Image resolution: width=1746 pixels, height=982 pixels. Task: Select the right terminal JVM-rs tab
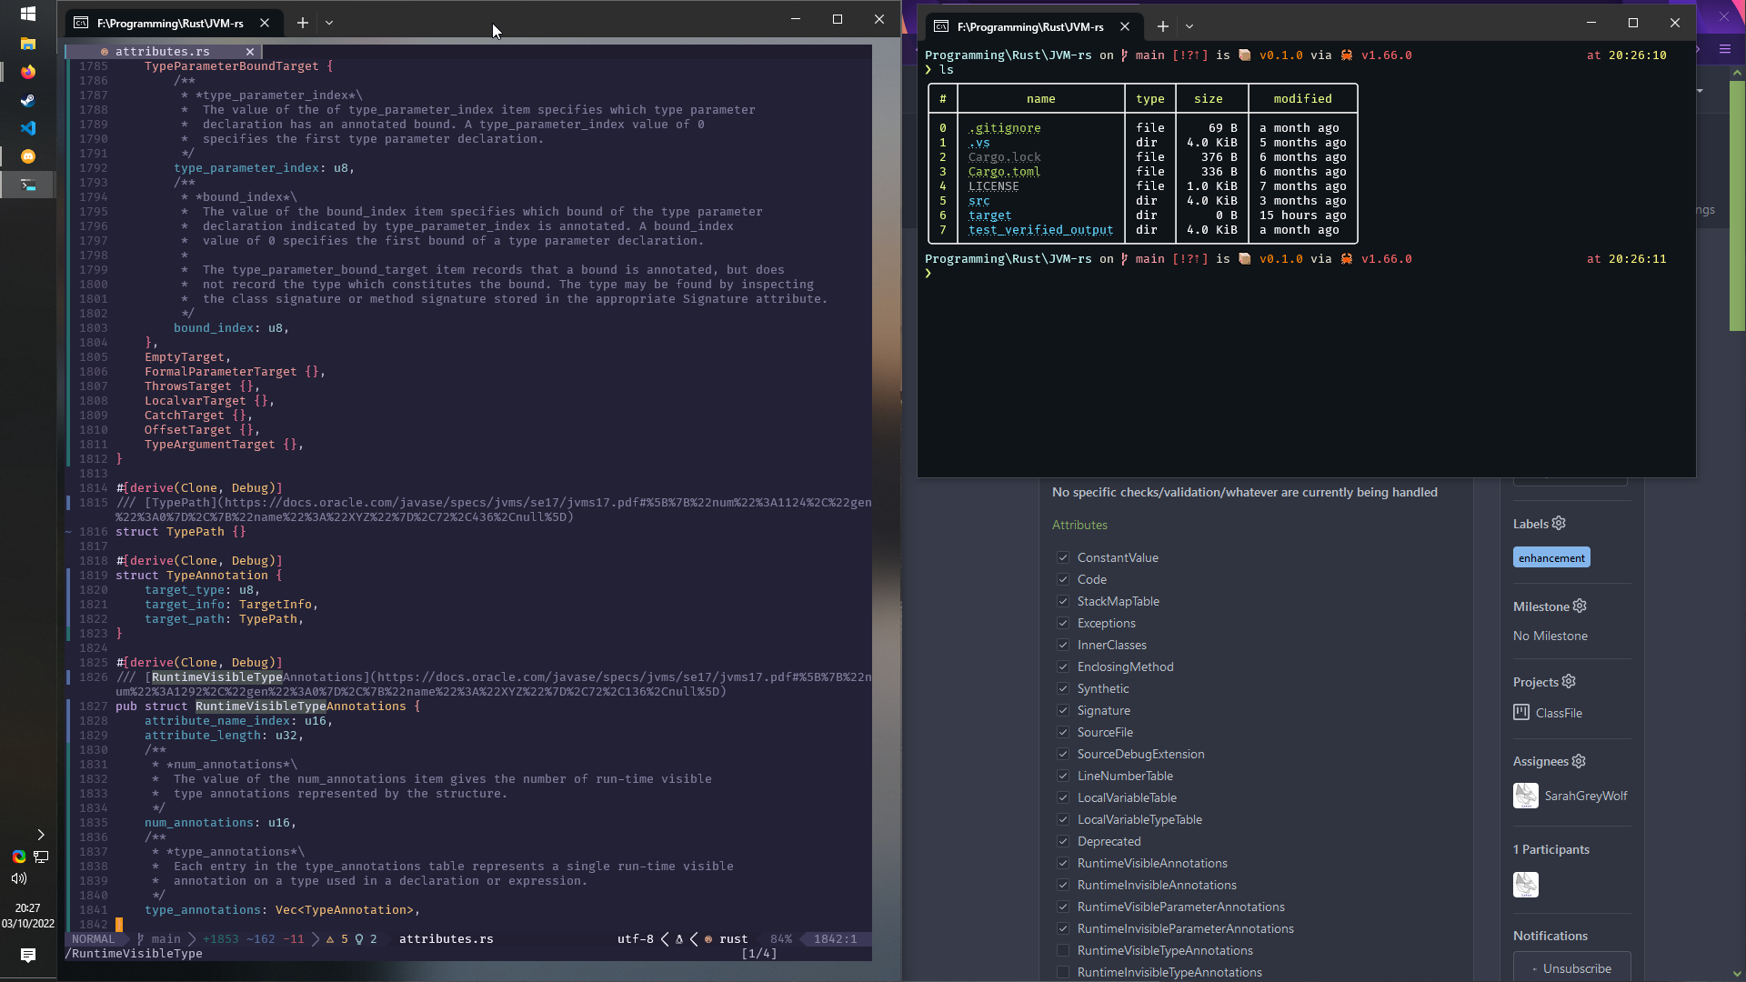coord(1029,26)
